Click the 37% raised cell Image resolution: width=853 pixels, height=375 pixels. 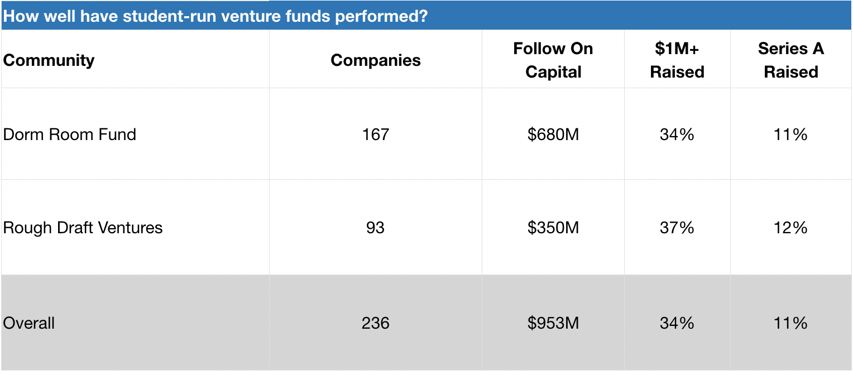coord(677,228)
